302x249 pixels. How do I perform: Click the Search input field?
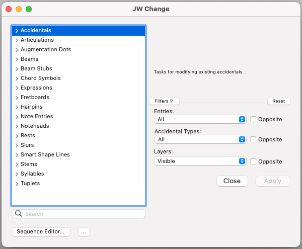pyautogui.click(x=79, y=214)
